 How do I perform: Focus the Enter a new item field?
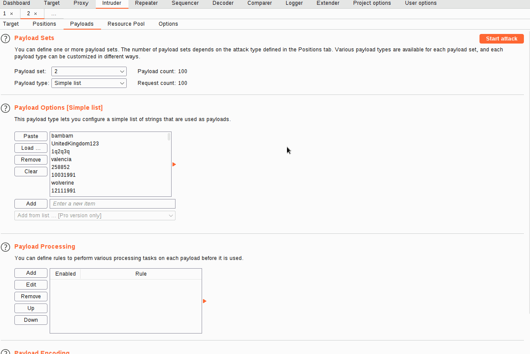coord(112,204)
